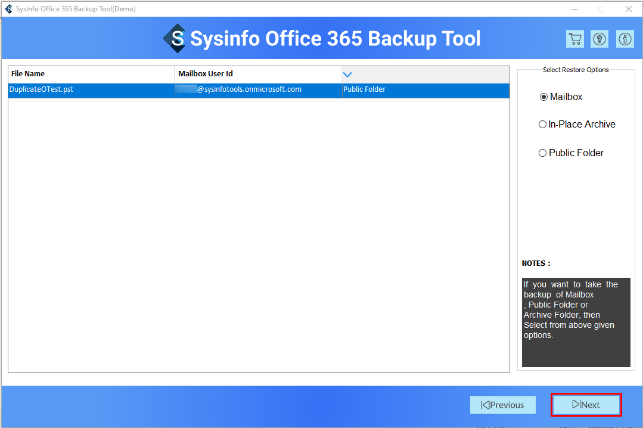Viewport: 643px width, 428px height.
Task: Expand the dropdown chevron in table header
Action: (347, 75)
